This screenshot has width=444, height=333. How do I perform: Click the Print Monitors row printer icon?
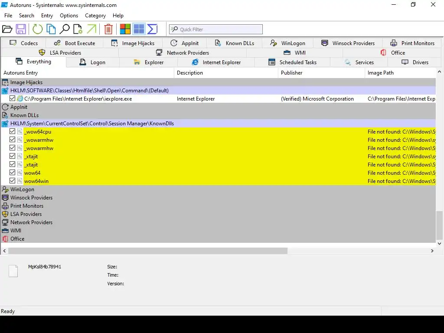coord(5,206)
